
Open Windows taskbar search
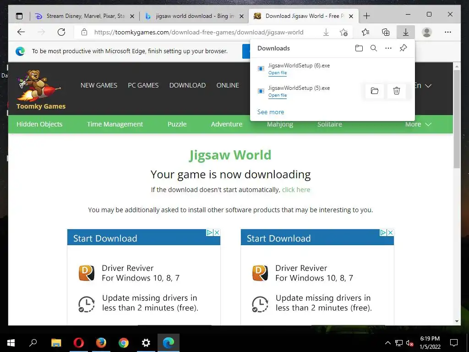pos(33,342)
